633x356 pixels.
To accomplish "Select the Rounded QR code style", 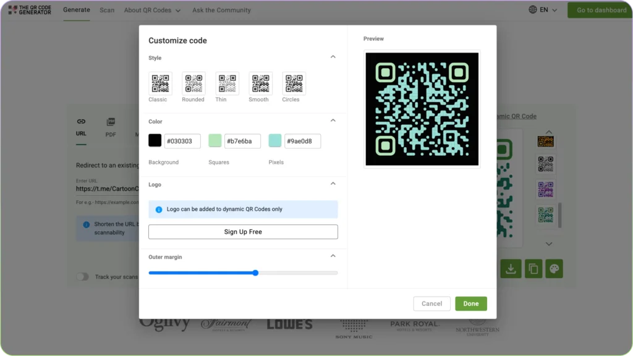I will click(x=193, y=83).
